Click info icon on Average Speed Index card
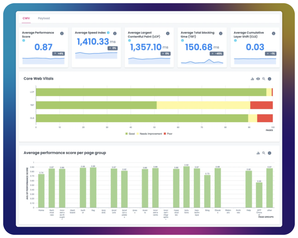Screen dimensions: 298x238 [x=115, y=33]
